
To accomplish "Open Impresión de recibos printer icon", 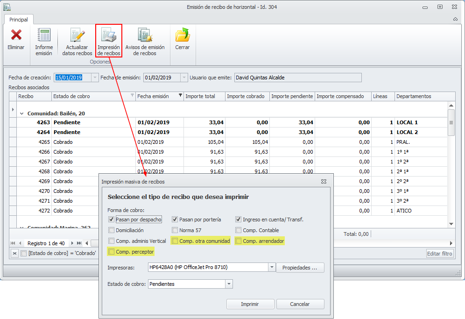I will 108,35.
